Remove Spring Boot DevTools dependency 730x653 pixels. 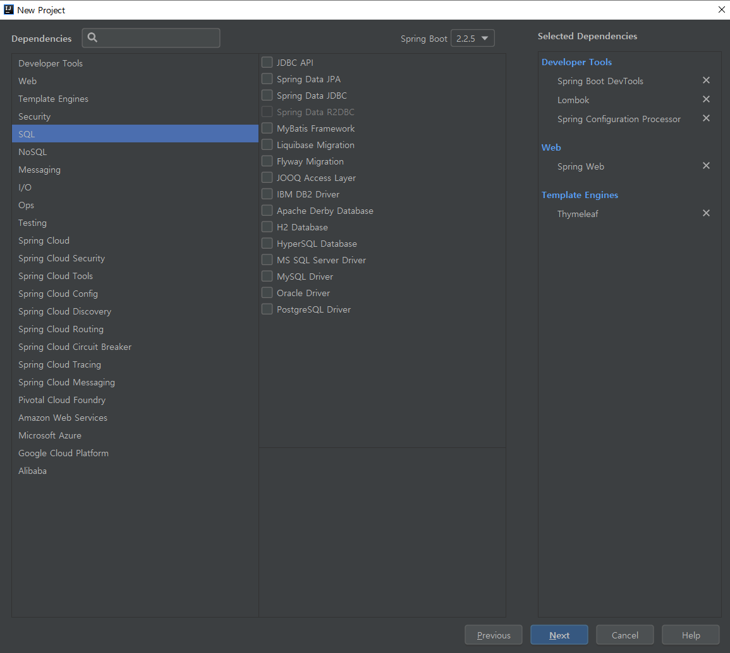pyautogui.click(x=706, y=80)
